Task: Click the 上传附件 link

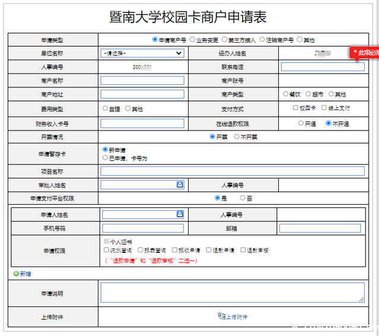Action: pos(237,317)
